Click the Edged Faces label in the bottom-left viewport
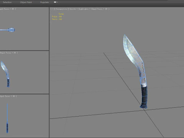Image resolution: width=184 pixels, height=138 pixels. 5,96
